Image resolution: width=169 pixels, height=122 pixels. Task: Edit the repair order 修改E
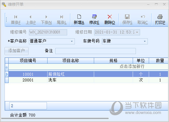click(94, 20)
